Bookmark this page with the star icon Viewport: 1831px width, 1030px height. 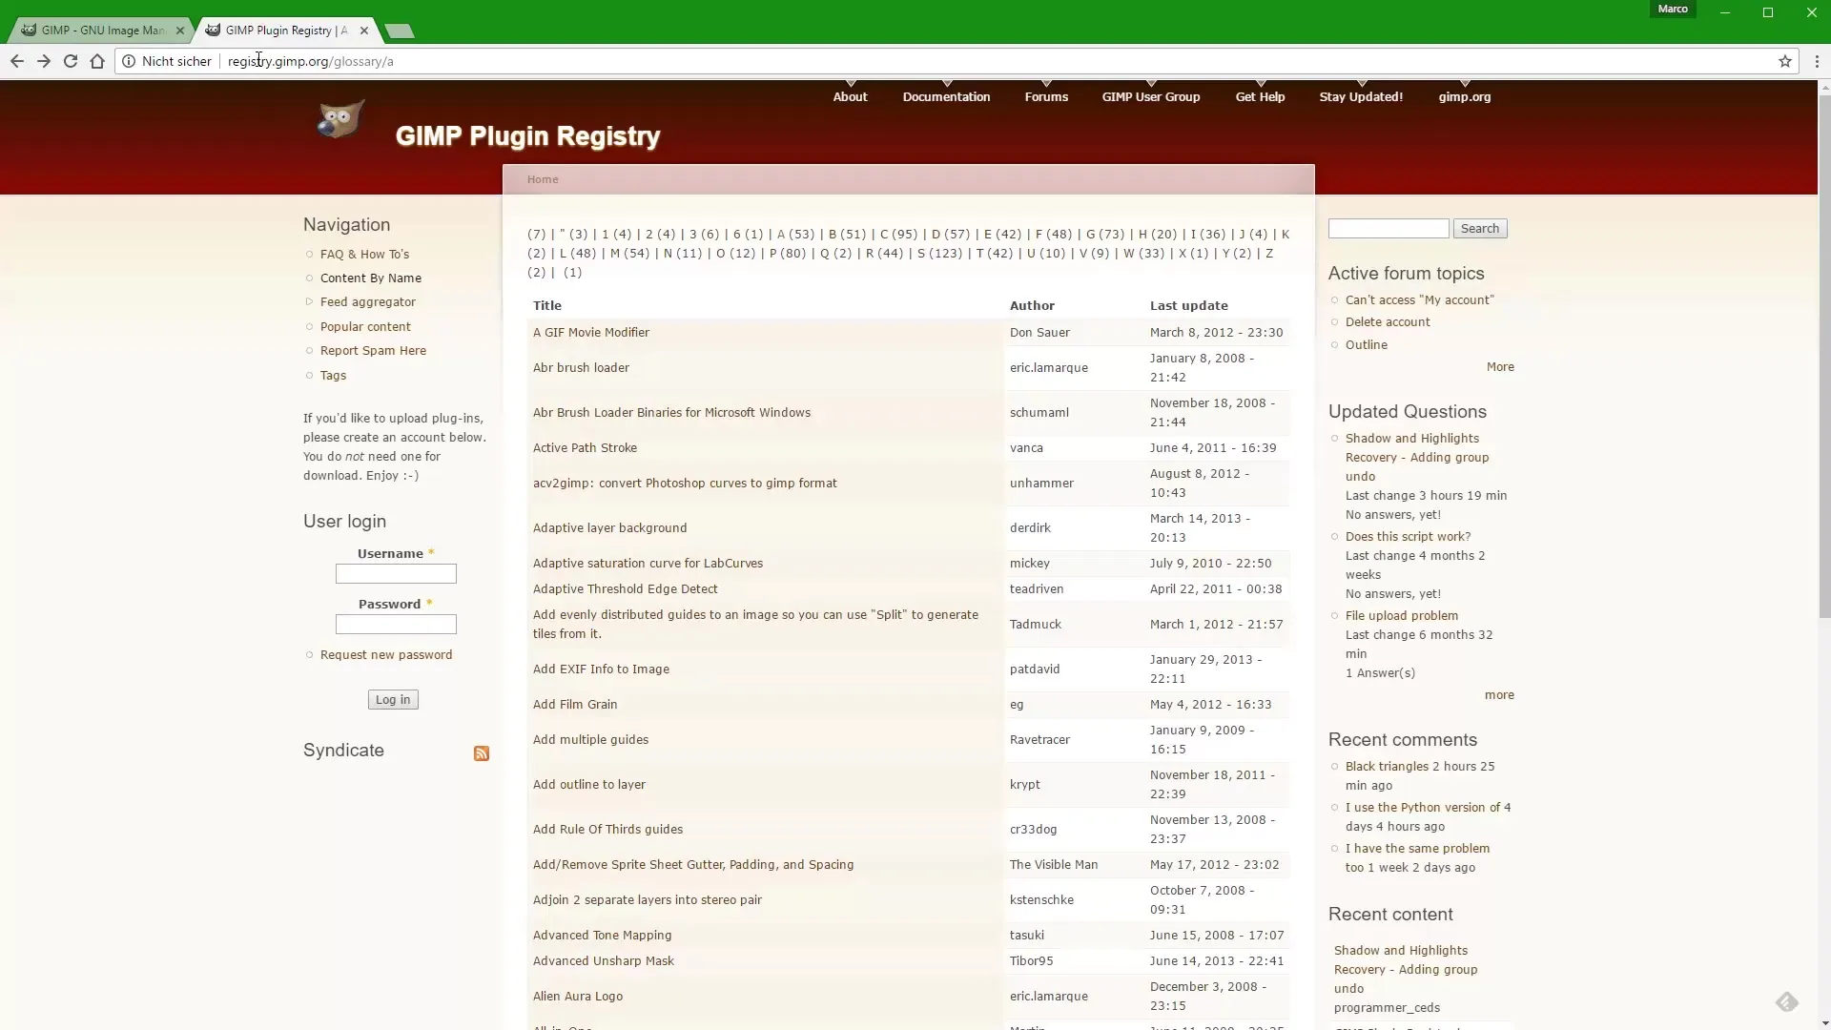coord(1785,61)
